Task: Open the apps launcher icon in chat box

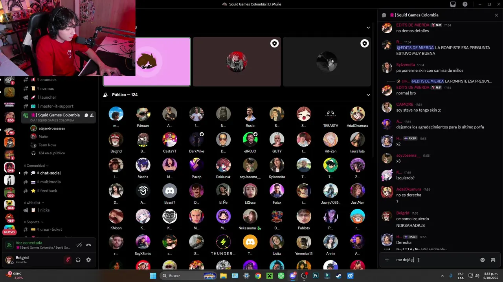Action: coord(493,260)
